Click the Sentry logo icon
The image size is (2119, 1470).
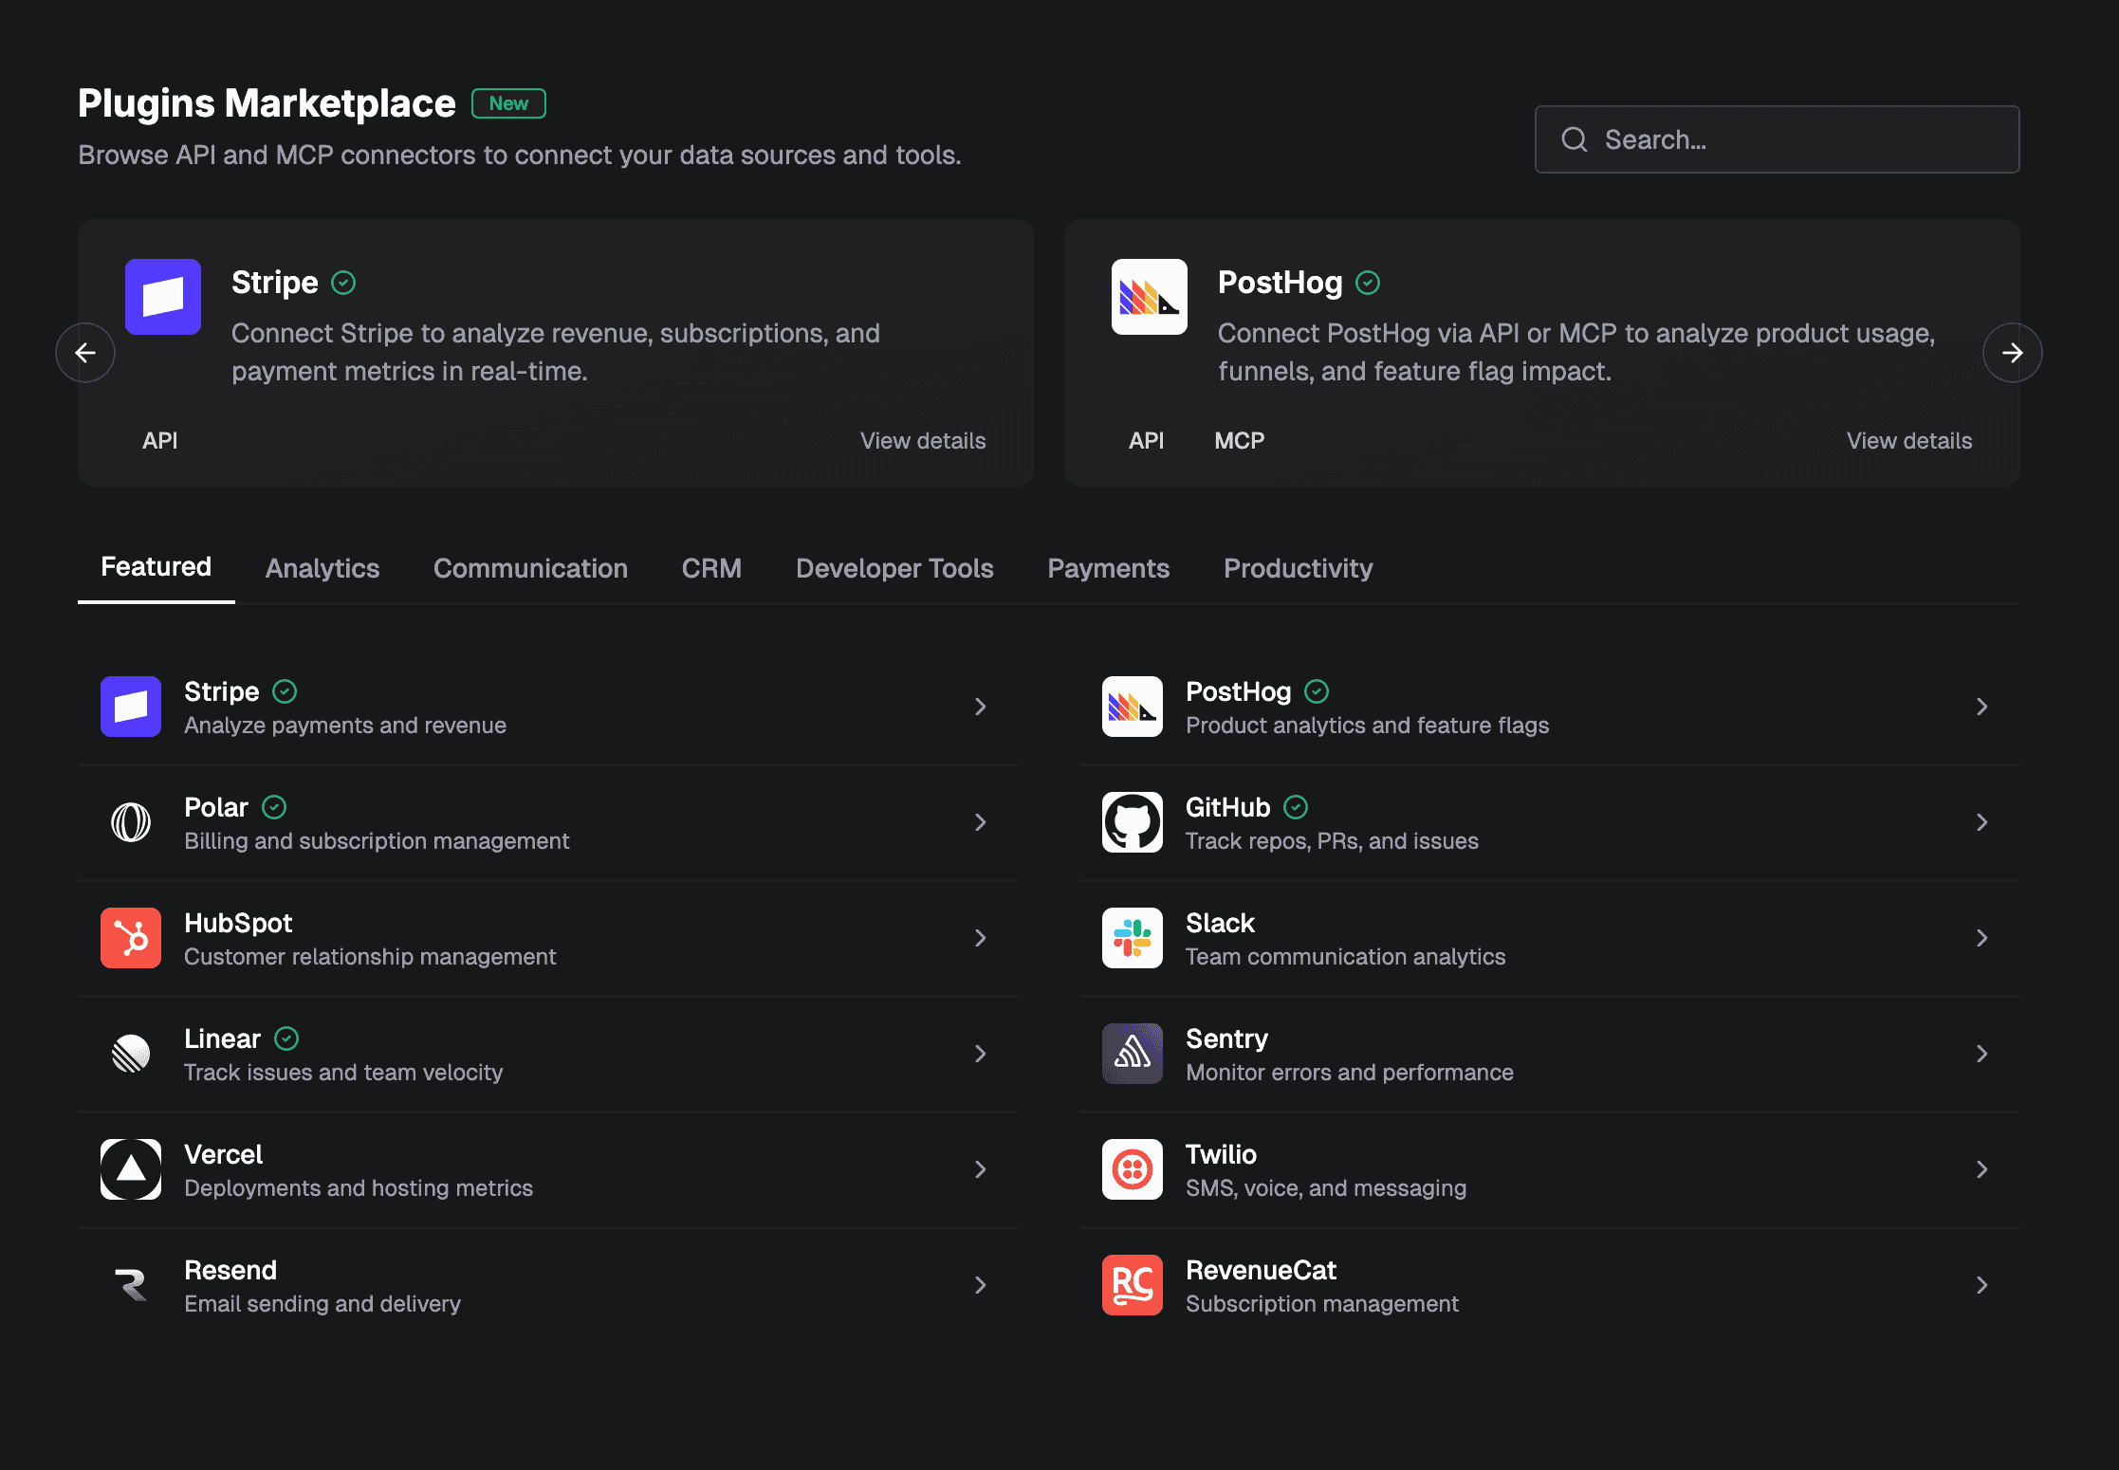coord(1132,1054)
